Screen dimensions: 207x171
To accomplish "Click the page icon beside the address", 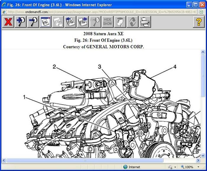I will click(x=4, y=12).
